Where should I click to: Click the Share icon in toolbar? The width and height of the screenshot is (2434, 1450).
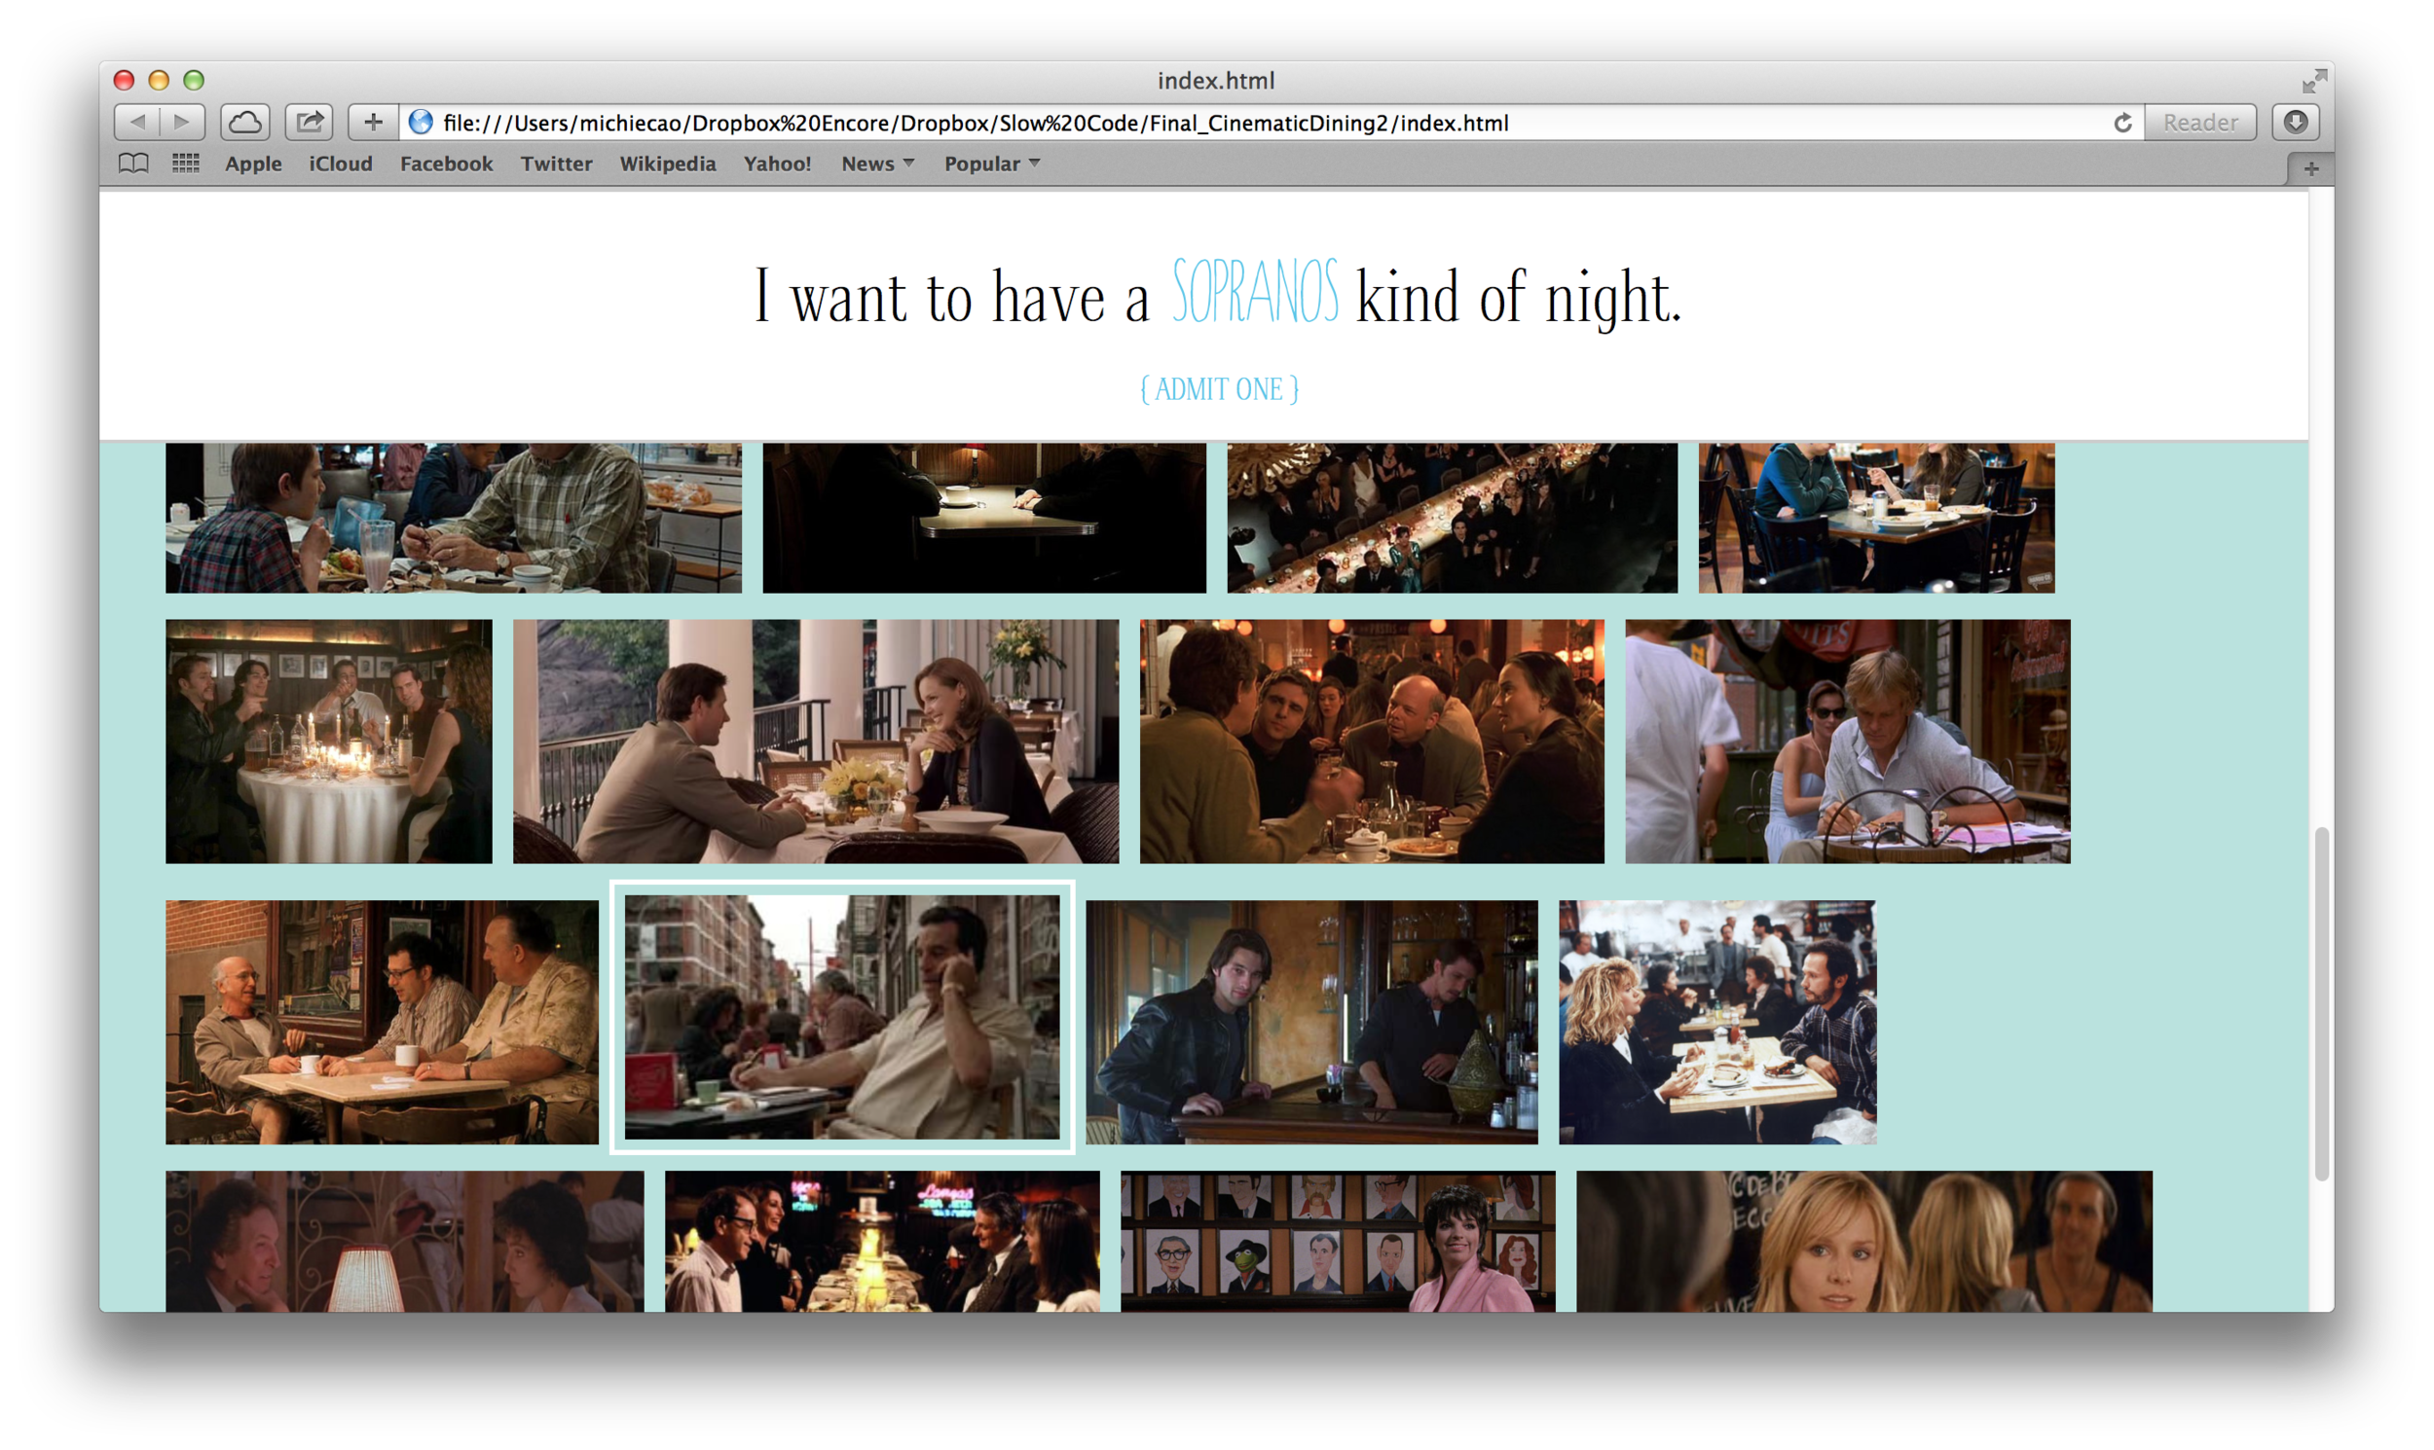[309, 123]
